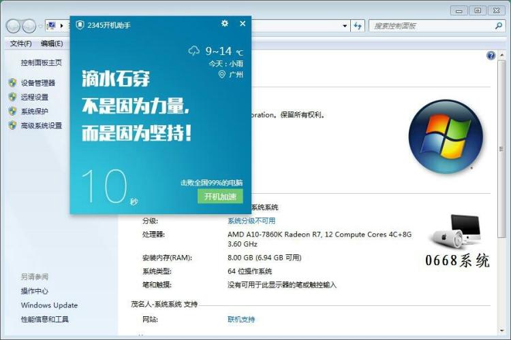
Task: Click the computer icon in address bar
Action: 52,25
